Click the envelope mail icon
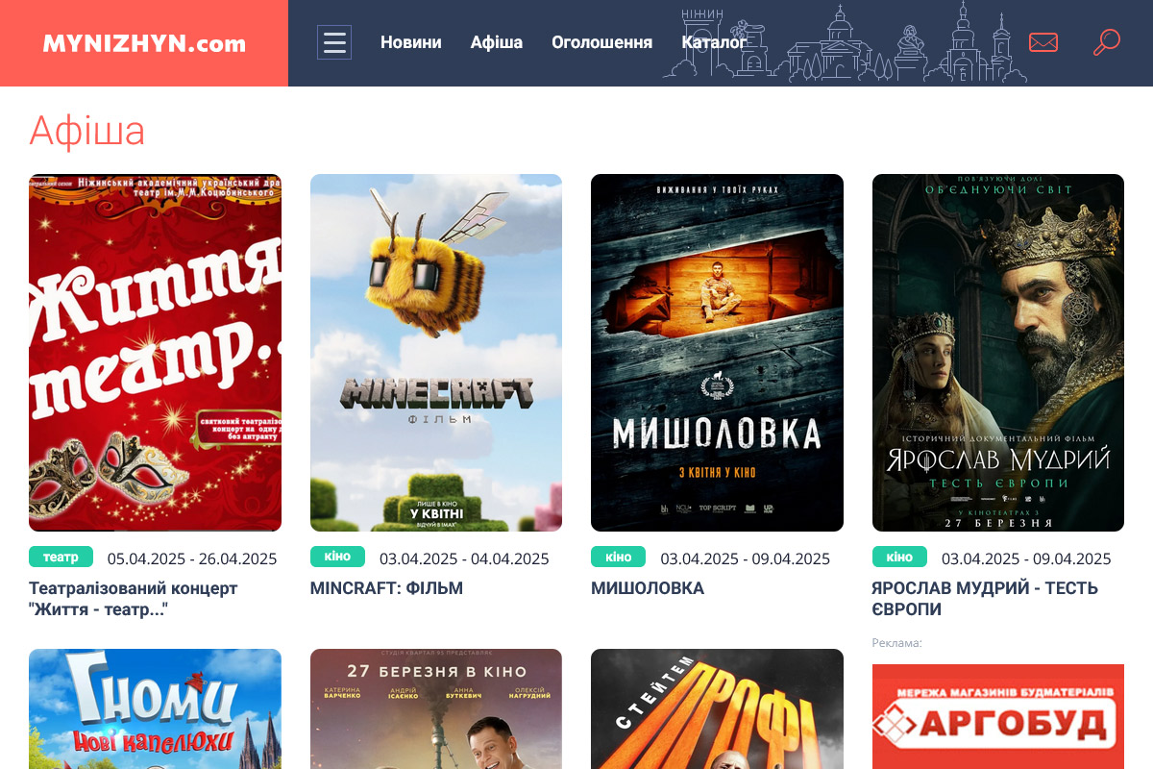1153x769 pixels. 1043,42
